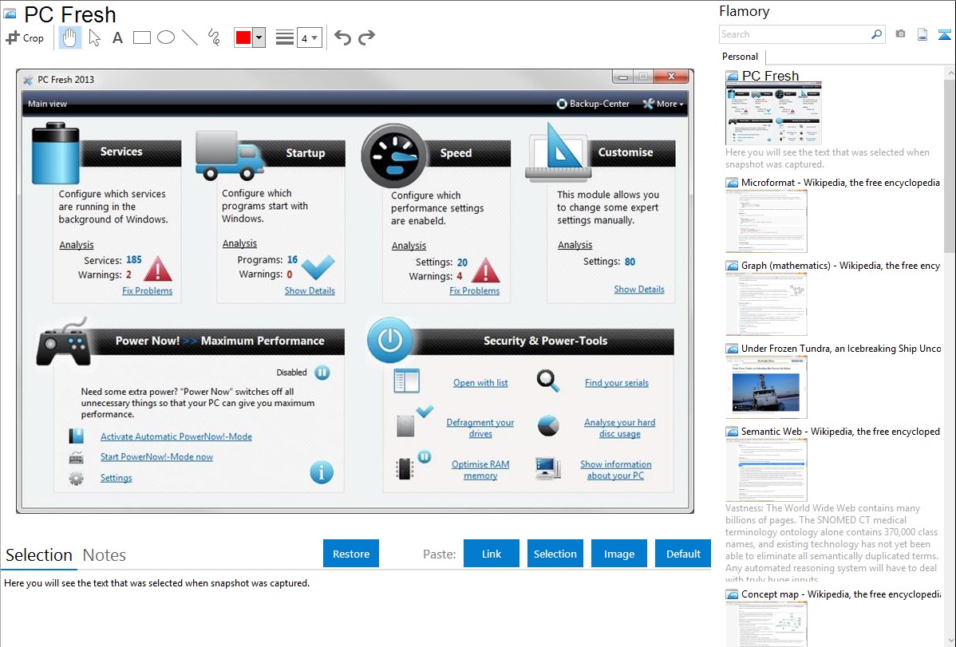Open the line width dropdown showing 4
Viewport: 956px width, 647px height.
click(x=309, y=38)
